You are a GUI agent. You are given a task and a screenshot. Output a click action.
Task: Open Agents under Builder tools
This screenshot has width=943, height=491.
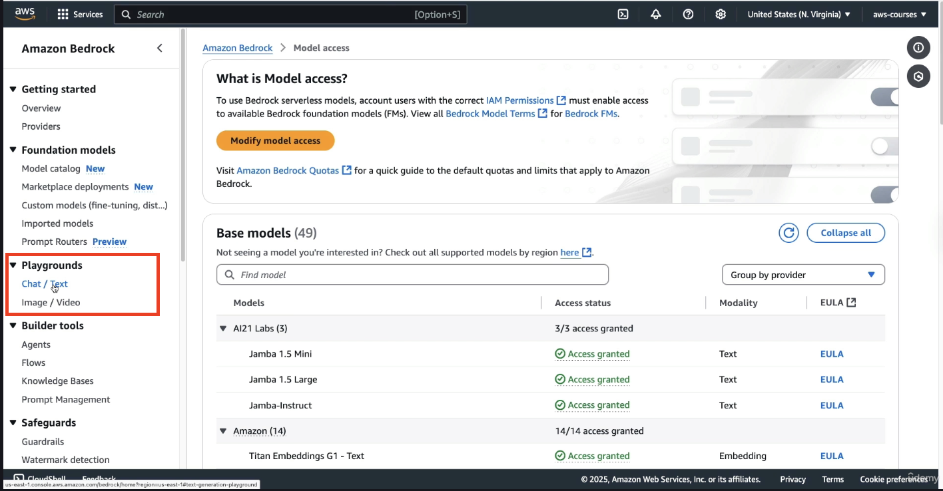pos(36,345)
